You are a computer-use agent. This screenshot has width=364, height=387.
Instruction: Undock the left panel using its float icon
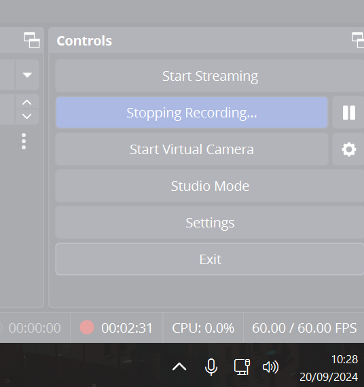point(32,40)
